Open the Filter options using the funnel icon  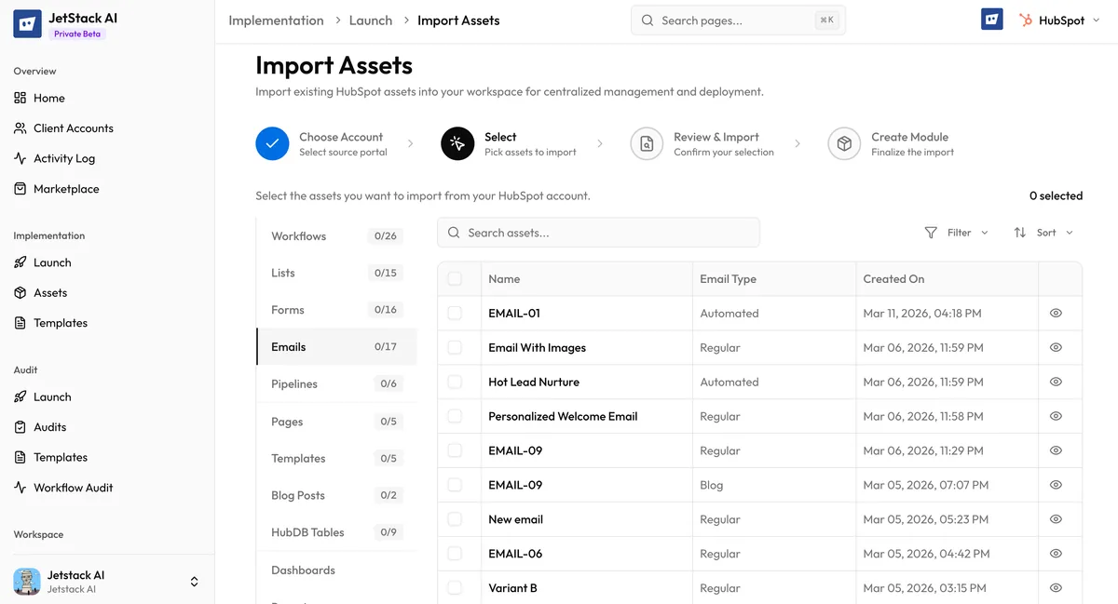click(930, 232)
